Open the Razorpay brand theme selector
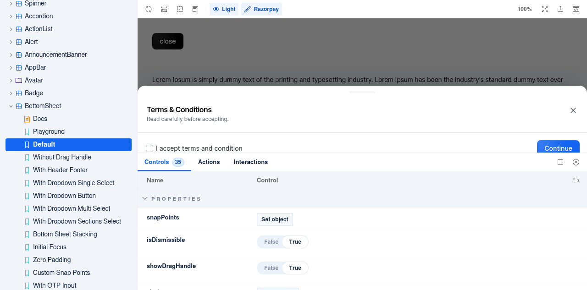The height and width of the screenshot is (290, 587). [x=261, y=9]
